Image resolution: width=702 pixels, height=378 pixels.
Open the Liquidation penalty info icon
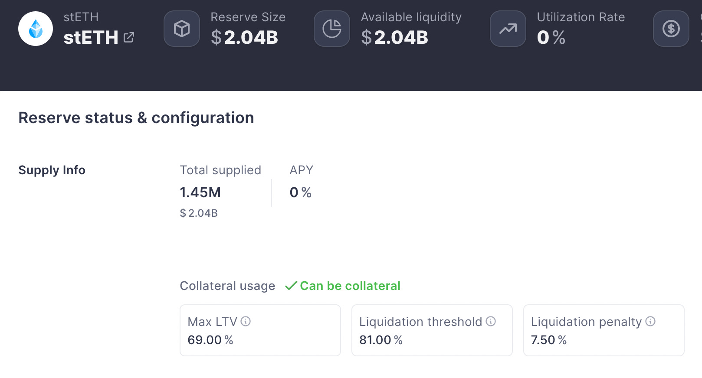point(650,321)
